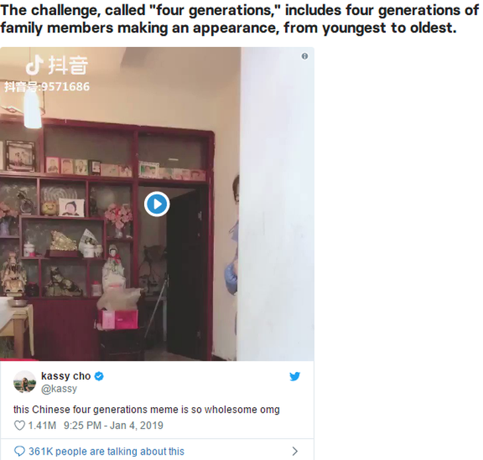Visit the @kassy handle link
483x460 pixels.
click(x=59, y=389)
